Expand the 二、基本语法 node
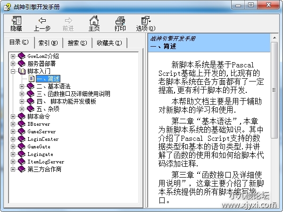 point(22,86)
